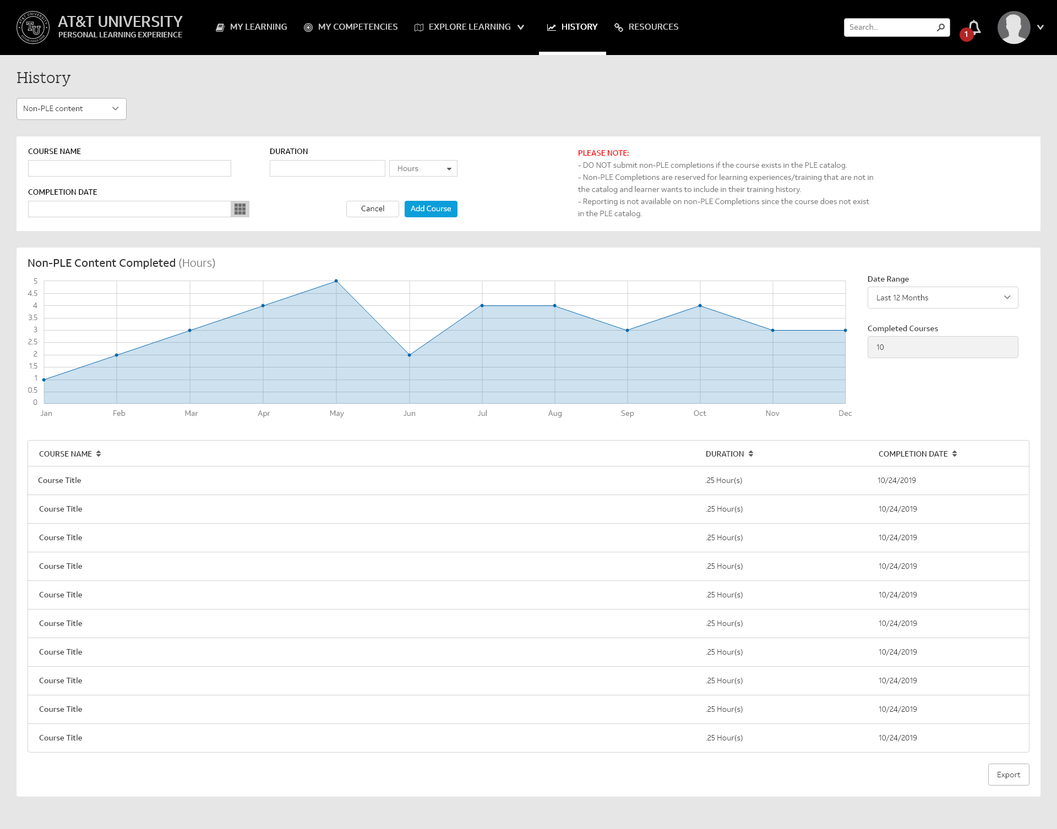The width and height of the screenshot is (1057, 829).
Task: Click Cancel in the course form
Action: pos(373,209)
